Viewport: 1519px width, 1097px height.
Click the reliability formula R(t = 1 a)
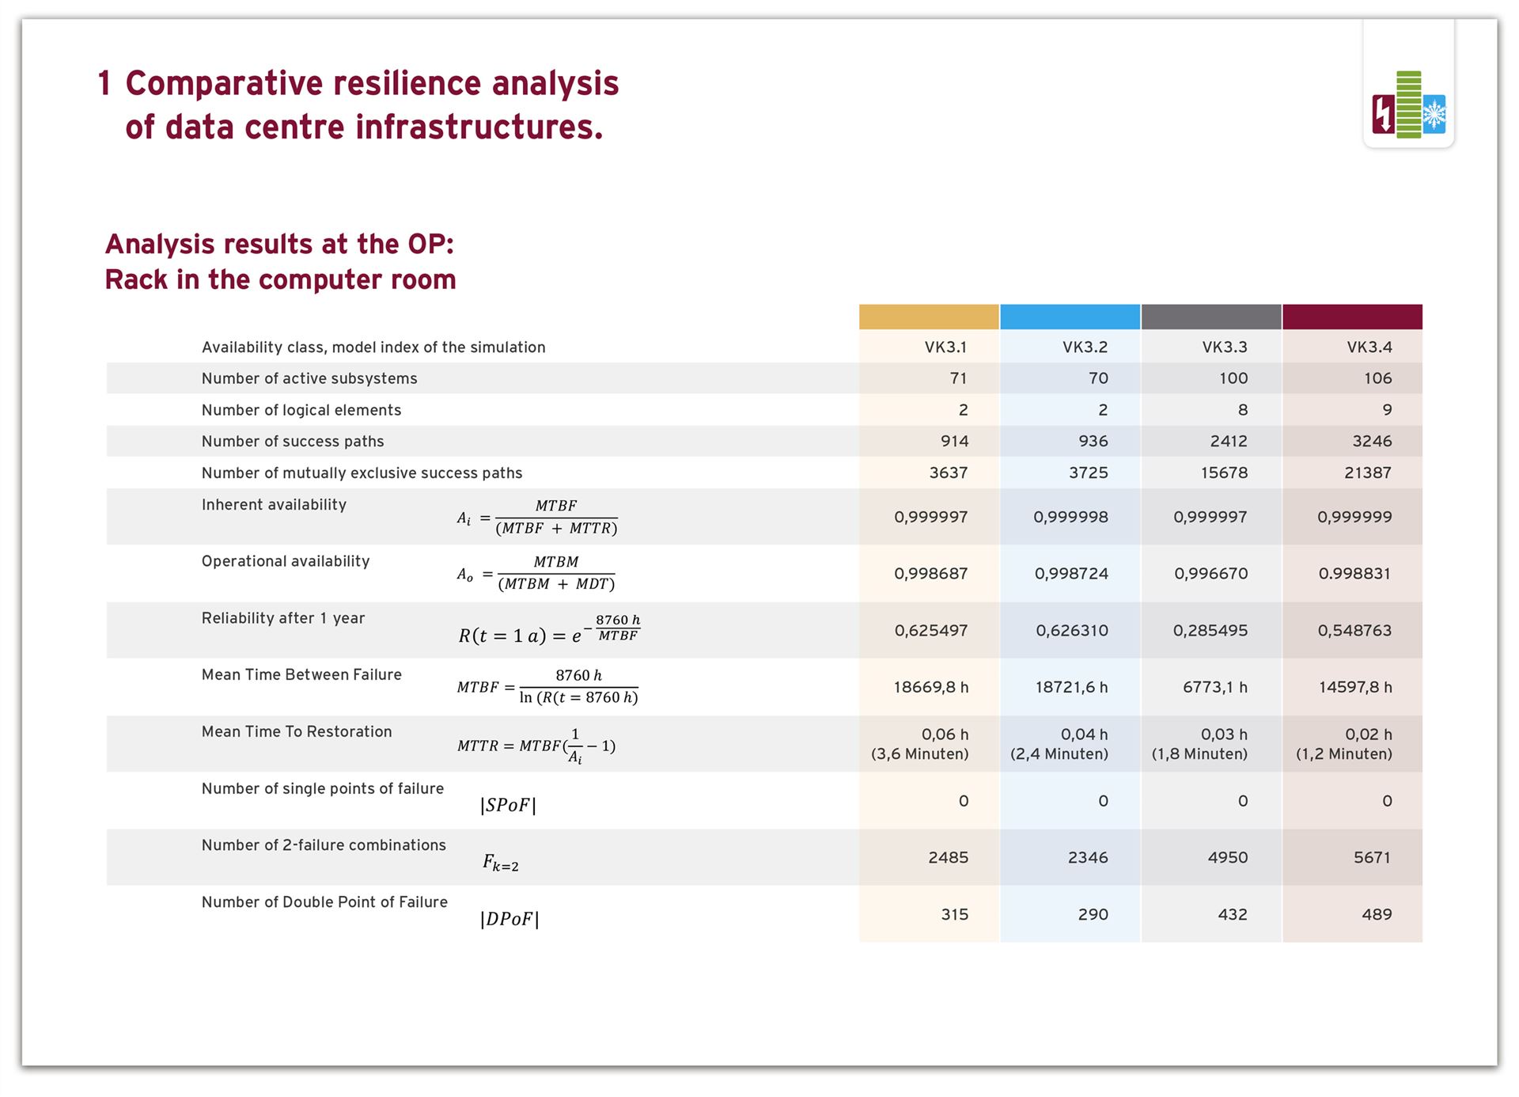point(549,629)
